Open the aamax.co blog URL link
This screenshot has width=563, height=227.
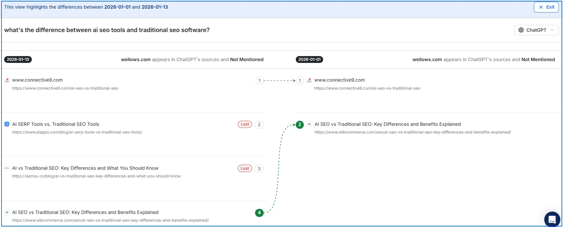pyautogui.click(x=96, y=176)
